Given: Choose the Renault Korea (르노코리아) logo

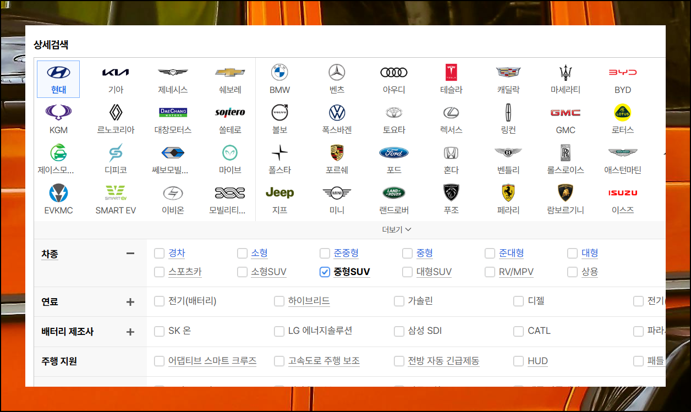Looking at the screenshot, I should pyautogui.click(x=116, y=112).
